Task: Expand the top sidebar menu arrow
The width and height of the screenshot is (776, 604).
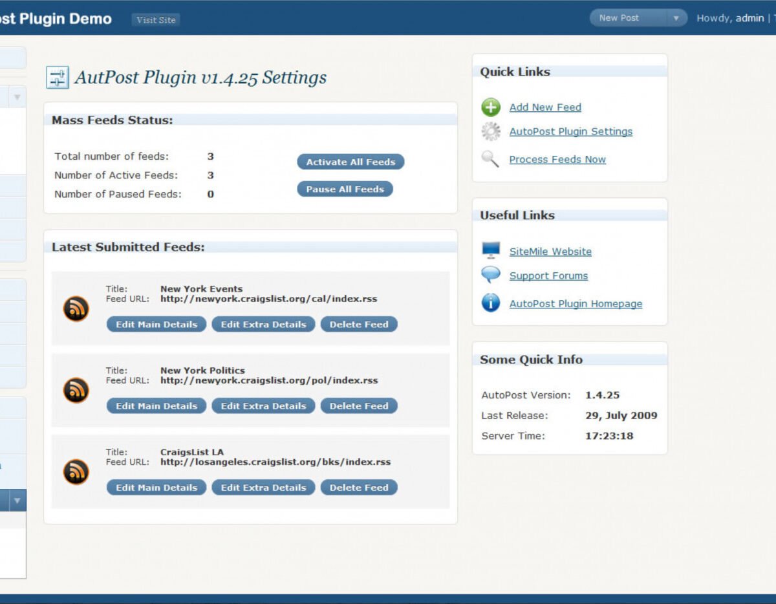Action: 17,98
